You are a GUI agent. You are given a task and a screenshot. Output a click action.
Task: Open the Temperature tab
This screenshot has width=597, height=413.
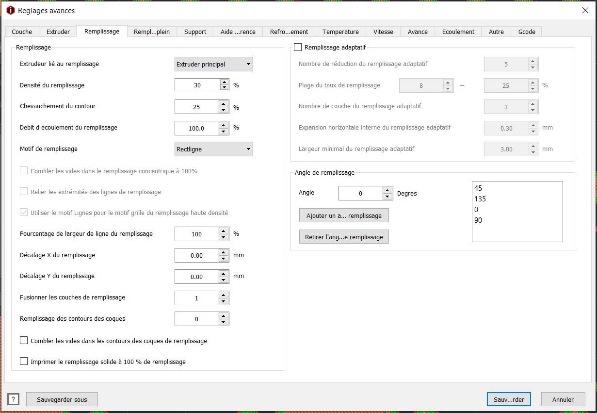pyautogui.click(x=340, y=32)
